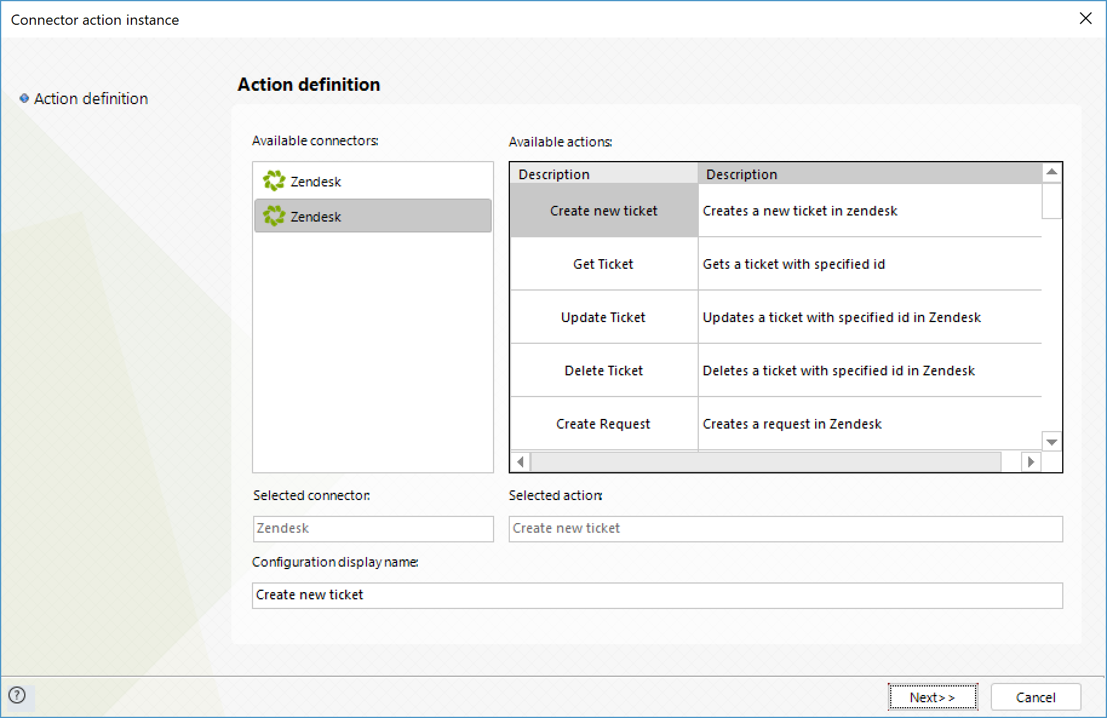This screenshot has height=718, width=1107.
Task: Click 'Creates a request in Zendesk' cell
Action: point(870,424)
